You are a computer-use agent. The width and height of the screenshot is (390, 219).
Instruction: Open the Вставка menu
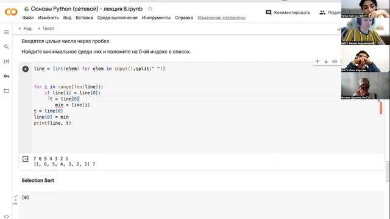(84, 18)
